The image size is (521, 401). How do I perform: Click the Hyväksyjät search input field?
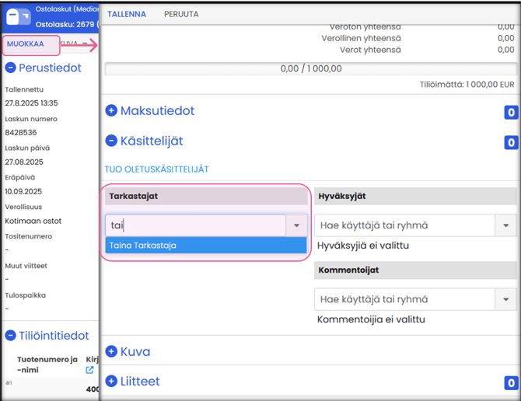pos(404,225)
